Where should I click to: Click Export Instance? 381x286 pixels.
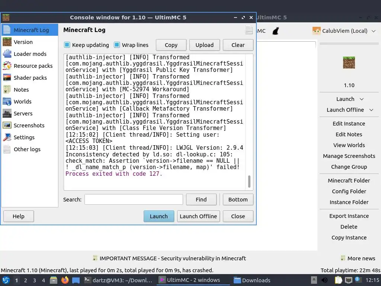click(349, 216)
